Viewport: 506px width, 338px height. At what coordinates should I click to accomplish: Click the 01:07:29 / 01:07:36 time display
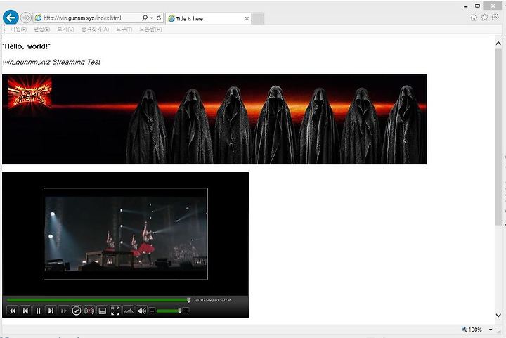click(213, 300)
